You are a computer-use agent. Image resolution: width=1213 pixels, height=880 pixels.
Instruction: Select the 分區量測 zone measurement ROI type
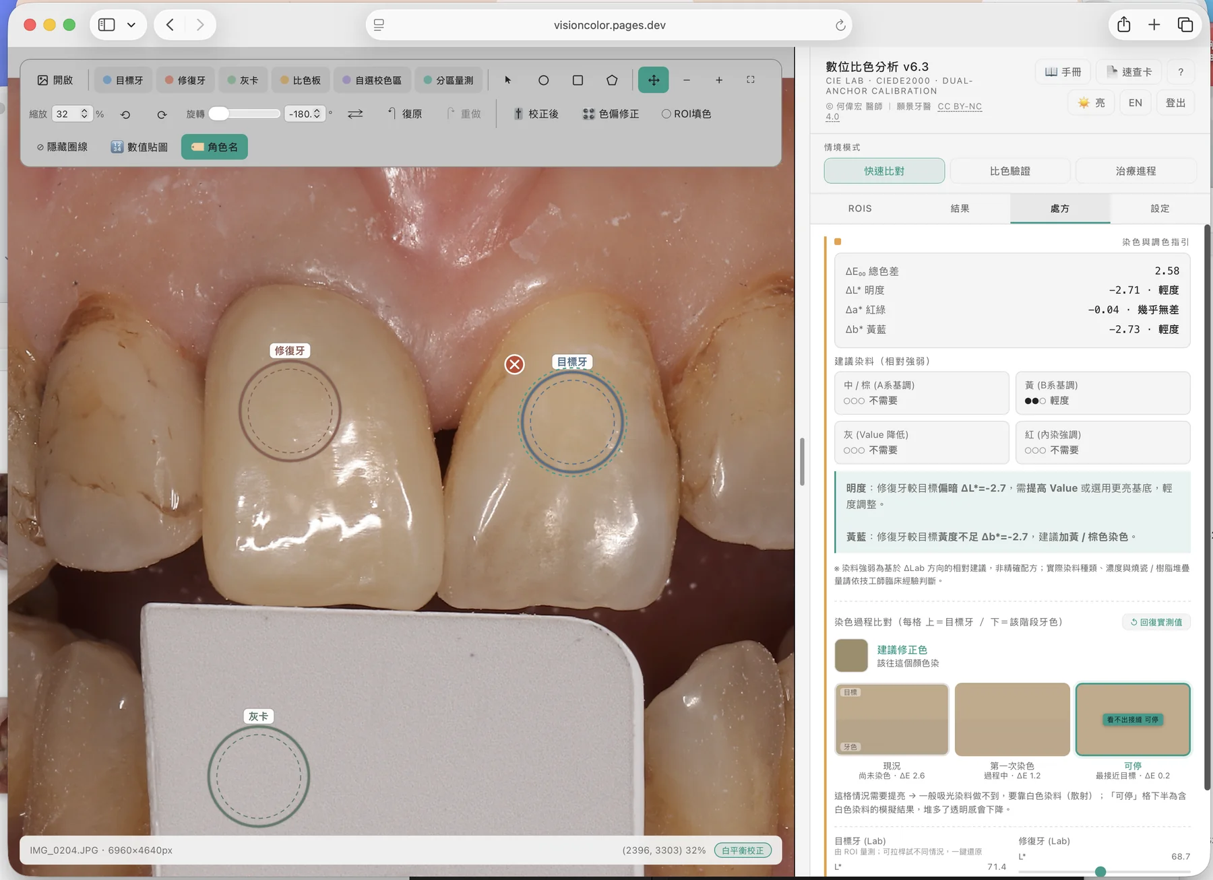(449, 80)
